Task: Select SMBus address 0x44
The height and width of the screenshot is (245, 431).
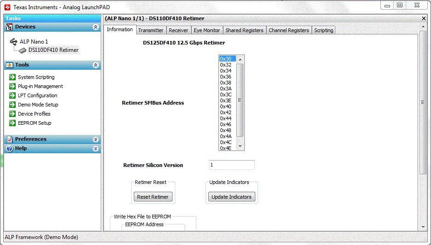Action: click(228, 118)
